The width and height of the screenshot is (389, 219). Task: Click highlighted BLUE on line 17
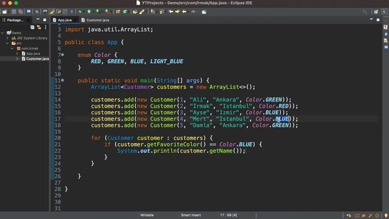click(282, 119)
